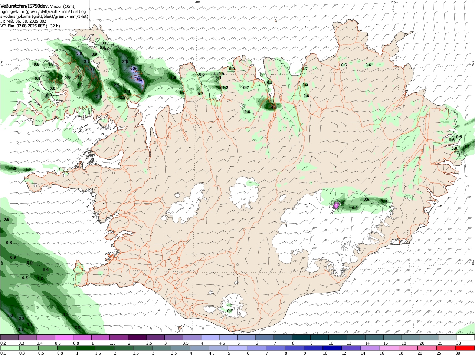Click the 6.6 precipitation value
This screenshot has width=475, height=356.
[133, 68]
